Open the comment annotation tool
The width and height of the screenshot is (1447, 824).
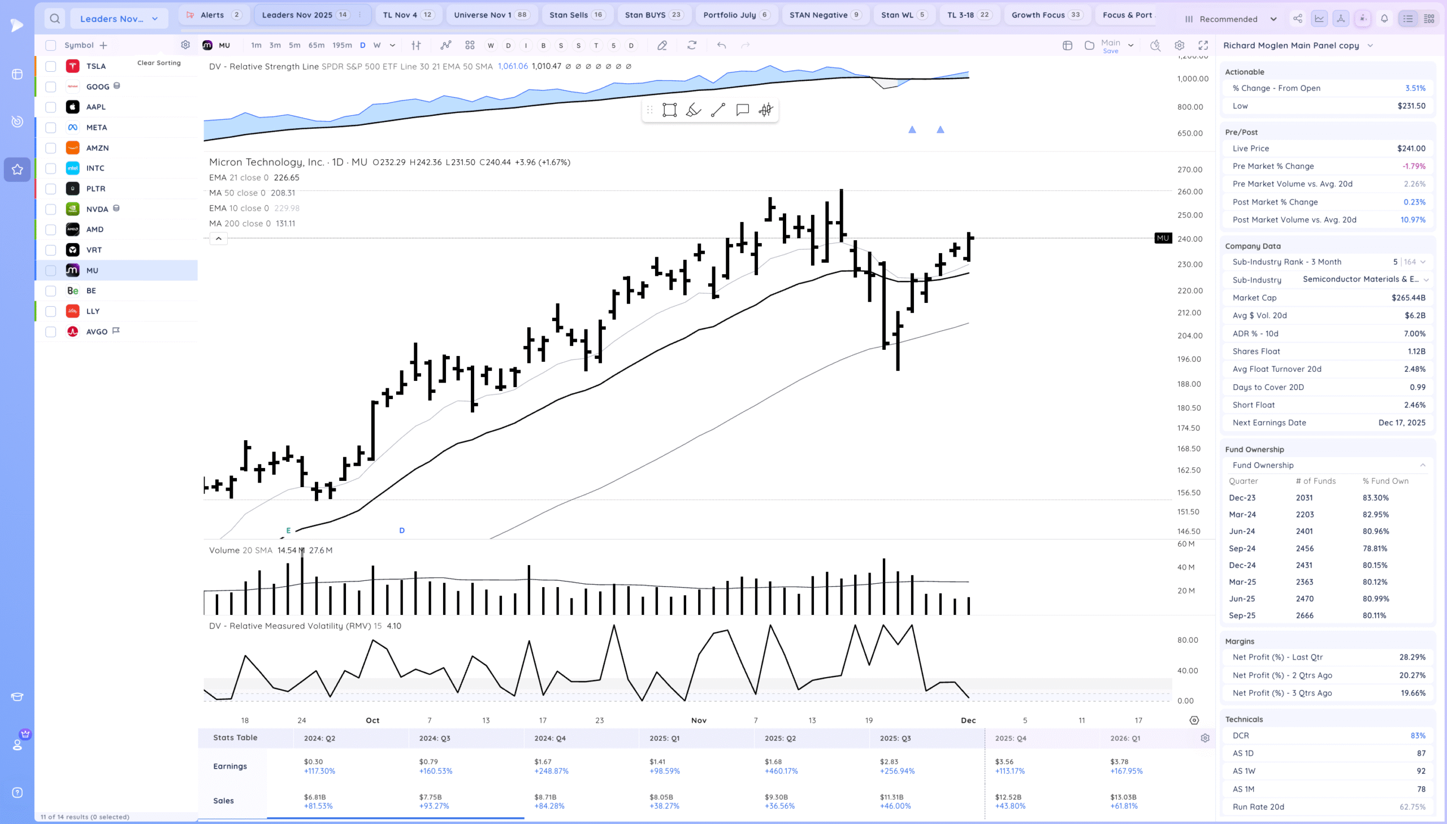tap(742, 110)
